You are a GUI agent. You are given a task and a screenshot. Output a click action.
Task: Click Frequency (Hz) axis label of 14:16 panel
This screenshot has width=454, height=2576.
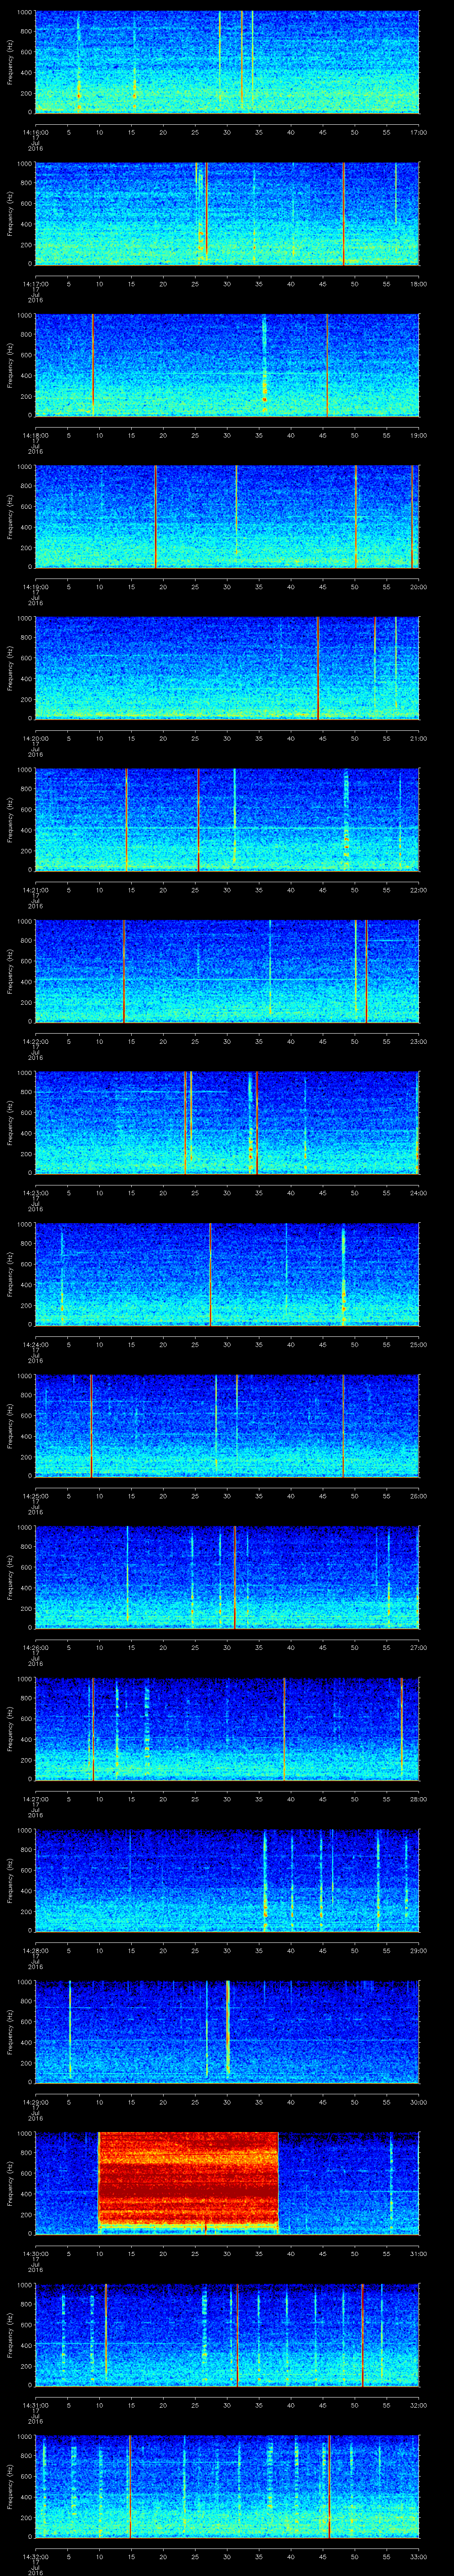[x=10, y=62]
